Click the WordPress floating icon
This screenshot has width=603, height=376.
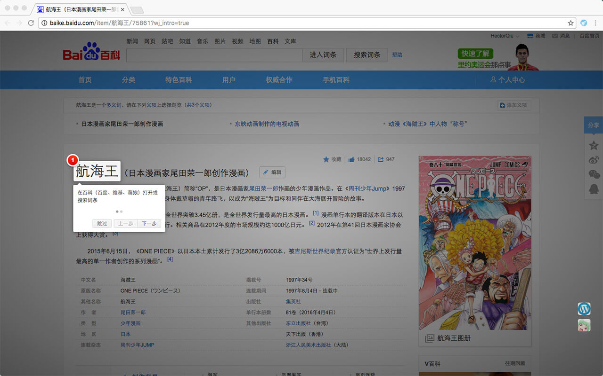coord(584,309)
